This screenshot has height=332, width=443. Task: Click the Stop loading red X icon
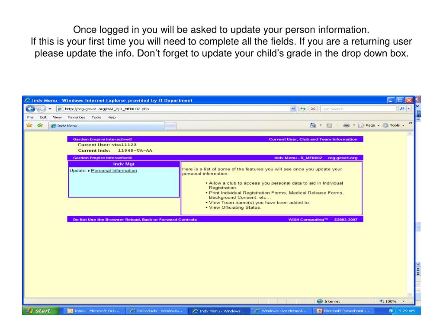click(313, 109)
